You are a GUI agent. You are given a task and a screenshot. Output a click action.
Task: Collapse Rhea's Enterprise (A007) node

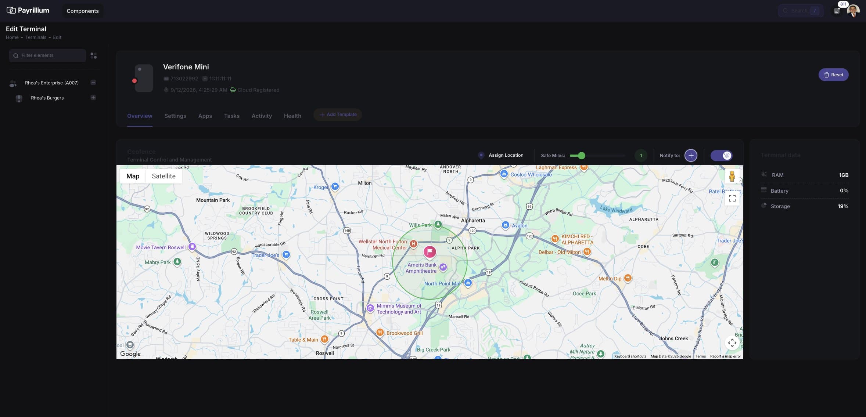point(93,83)
